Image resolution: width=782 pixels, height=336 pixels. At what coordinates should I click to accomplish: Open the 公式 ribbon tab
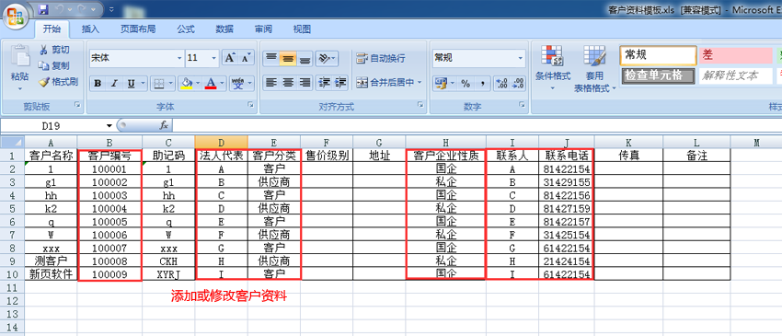pos(186,29)
